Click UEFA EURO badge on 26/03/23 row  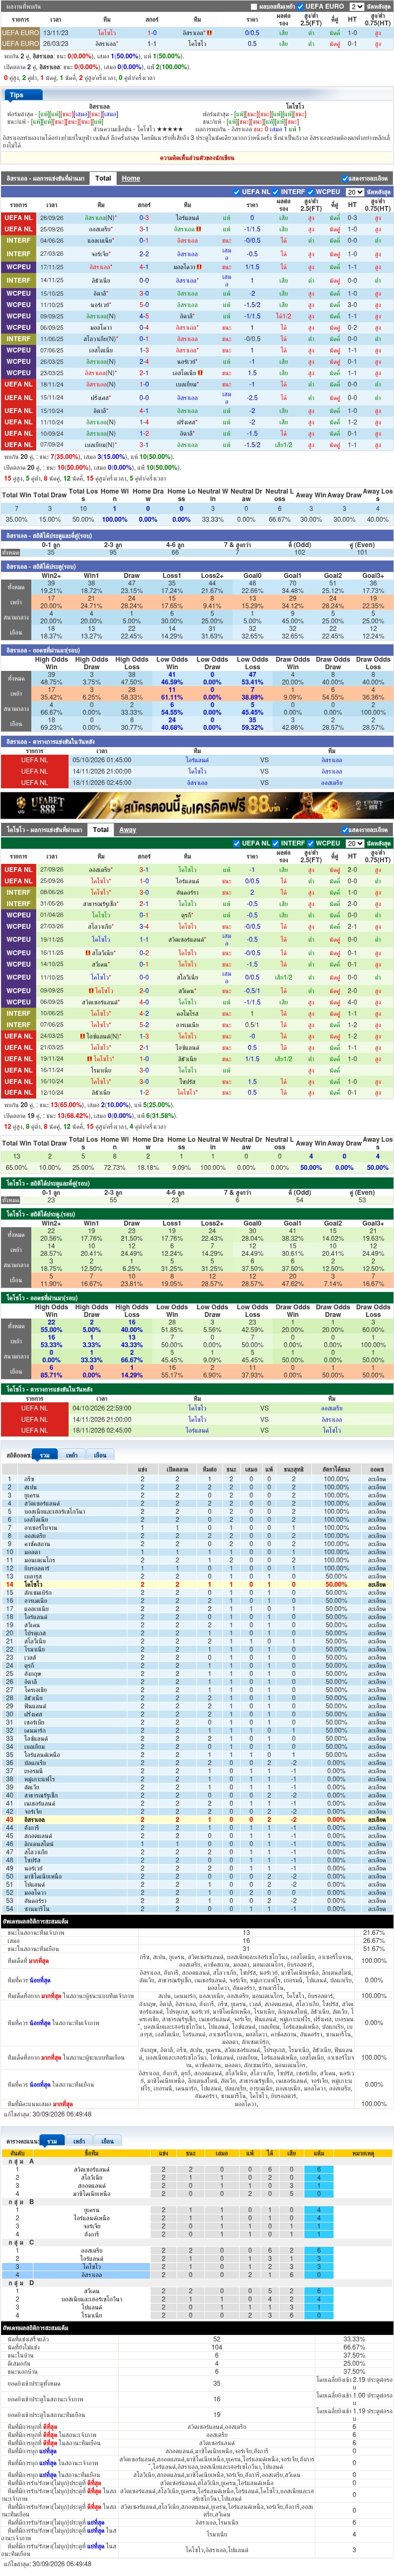pos(20,44)
